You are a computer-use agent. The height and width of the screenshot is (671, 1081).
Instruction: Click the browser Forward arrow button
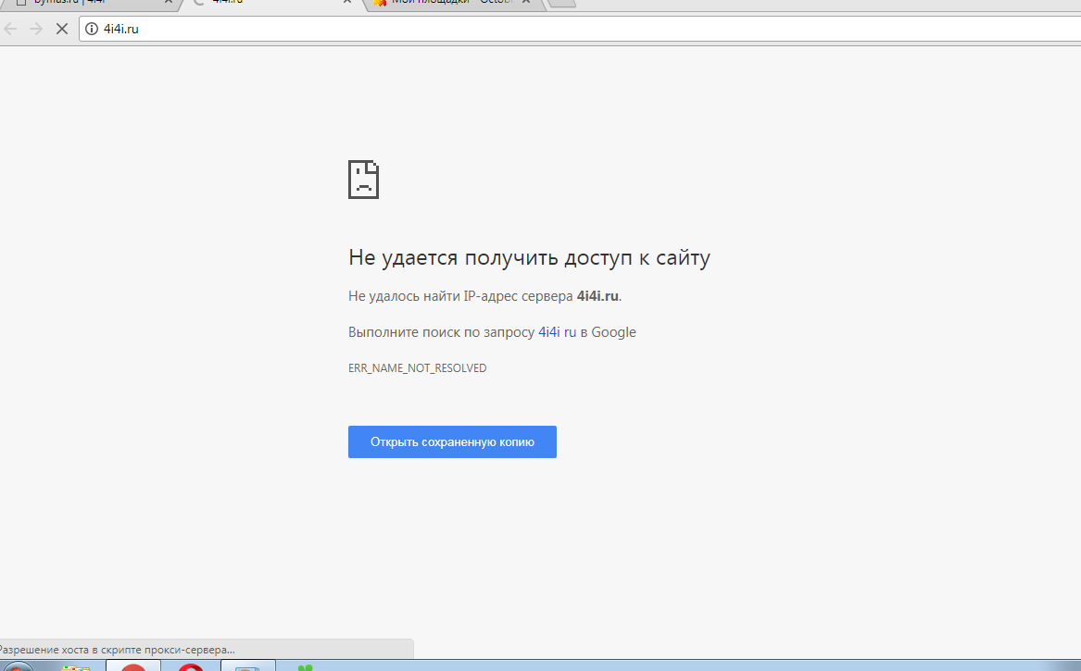pyautogui.click(x=36, y=29)
